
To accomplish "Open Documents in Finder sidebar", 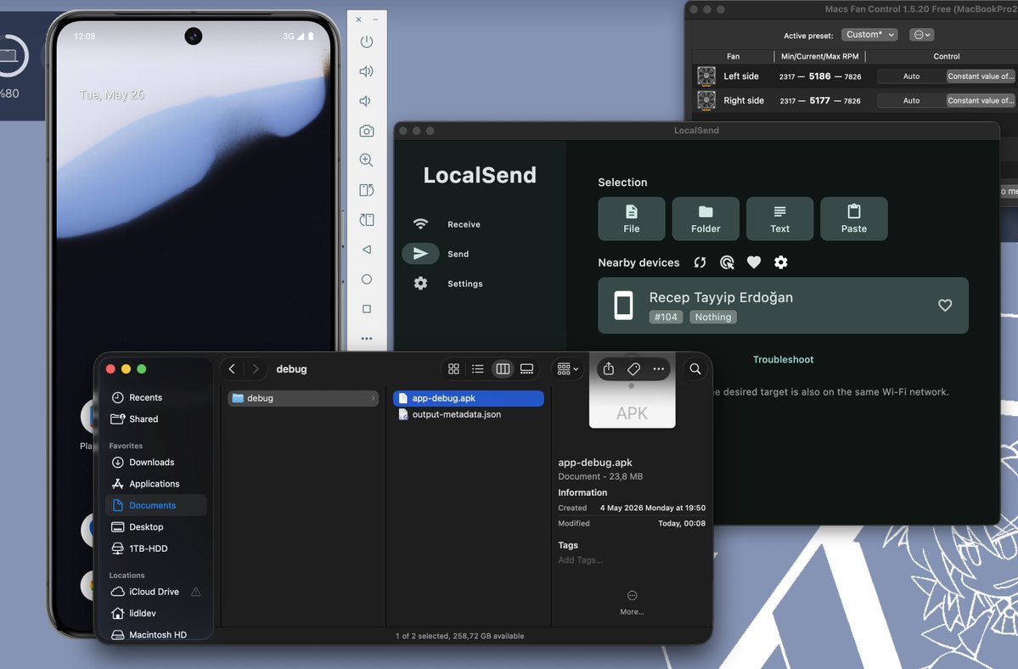I will (156, 505).
